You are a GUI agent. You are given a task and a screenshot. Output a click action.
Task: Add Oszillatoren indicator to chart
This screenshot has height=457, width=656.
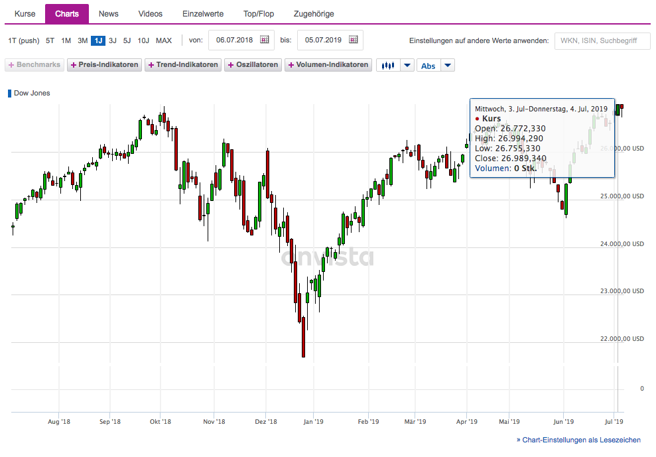(x=253, y=65)
